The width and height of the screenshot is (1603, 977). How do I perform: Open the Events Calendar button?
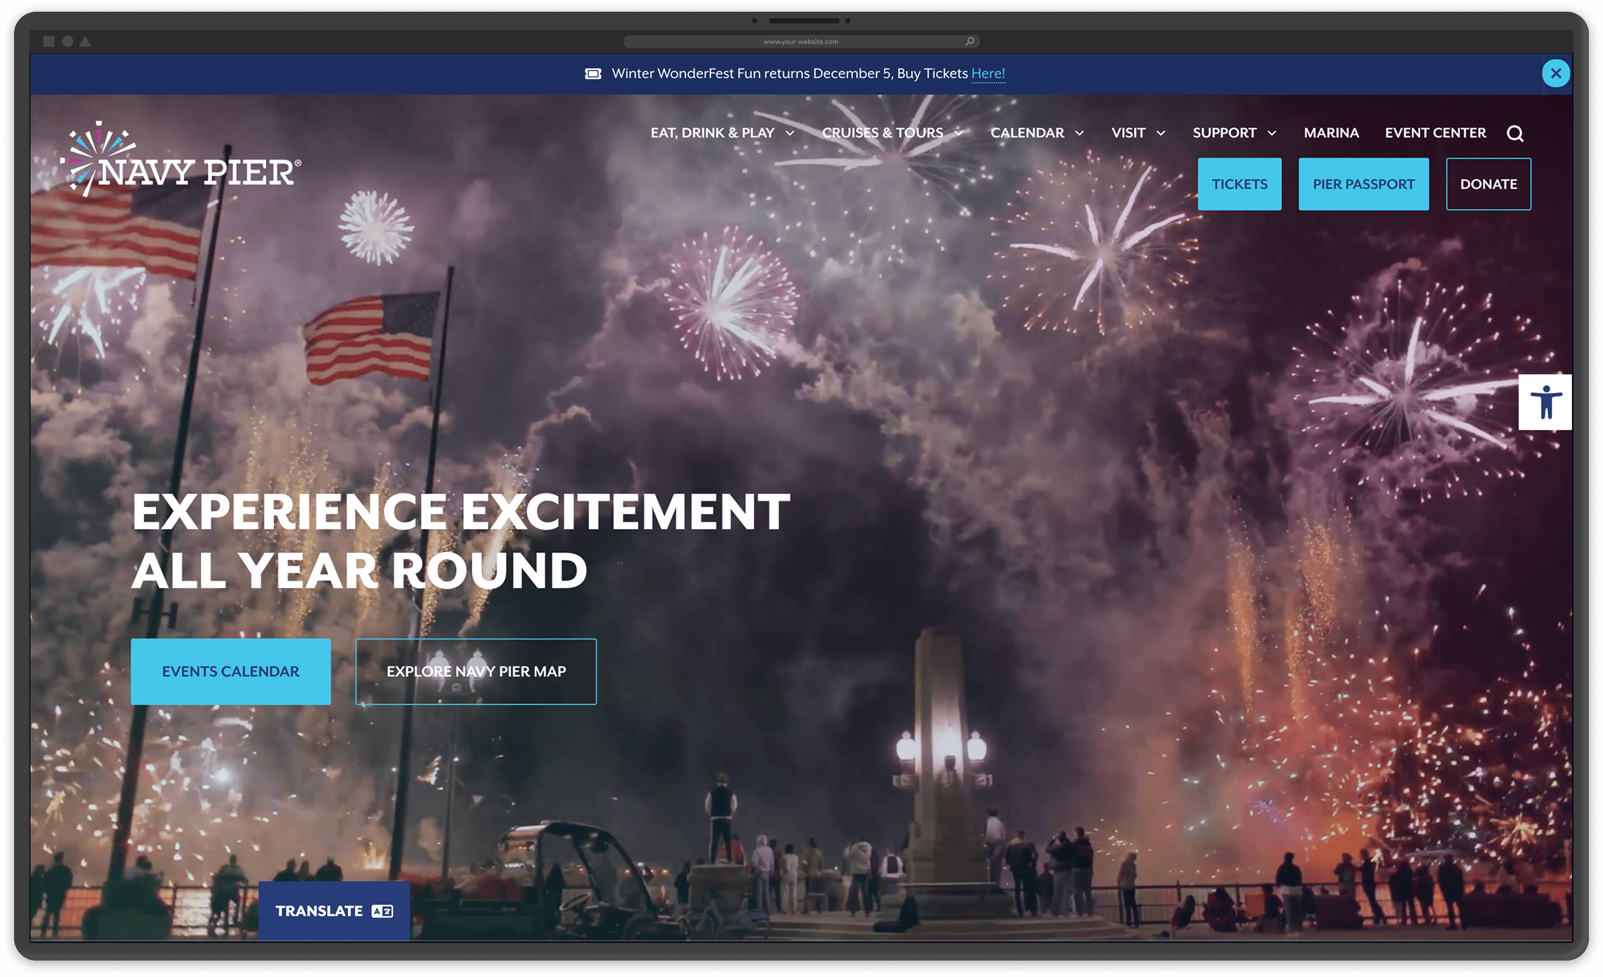click(x=231, y=672)
